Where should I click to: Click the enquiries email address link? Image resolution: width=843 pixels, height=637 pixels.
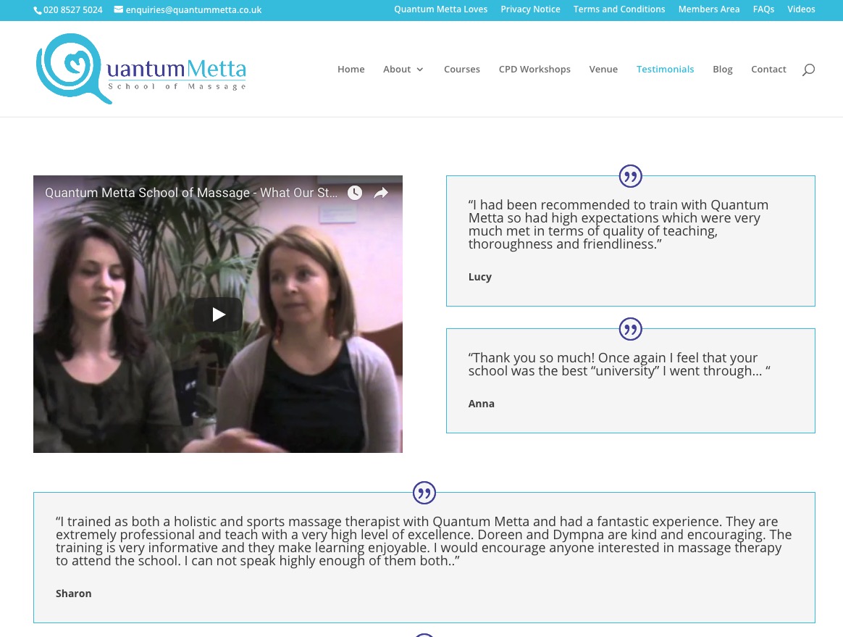point(188,9)
